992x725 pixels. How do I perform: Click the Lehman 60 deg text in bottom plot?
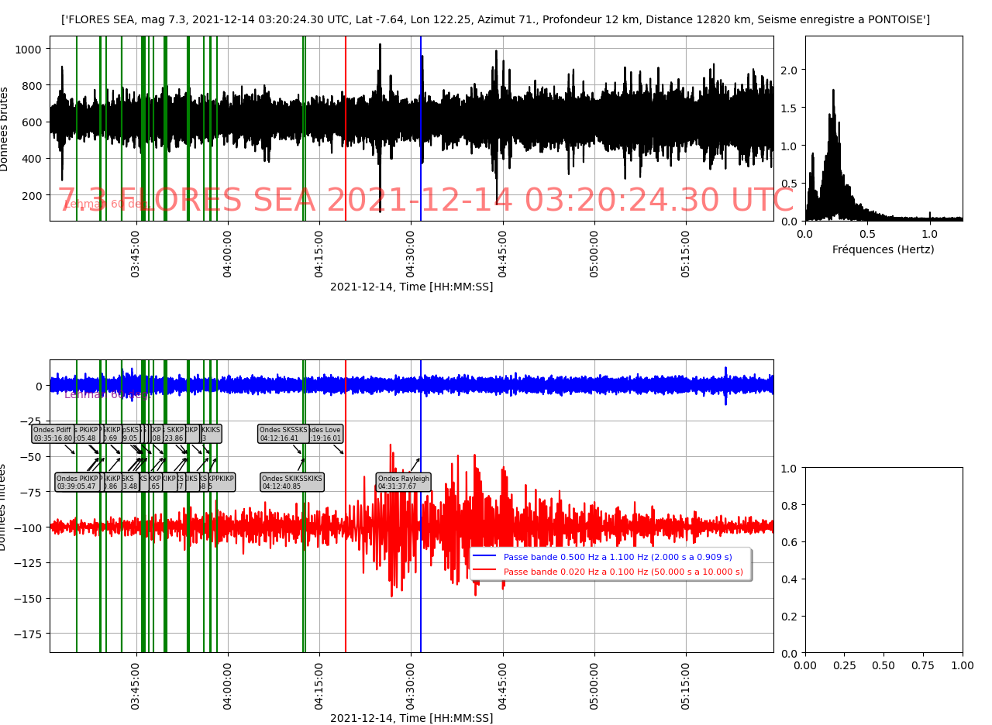[105, 394]
